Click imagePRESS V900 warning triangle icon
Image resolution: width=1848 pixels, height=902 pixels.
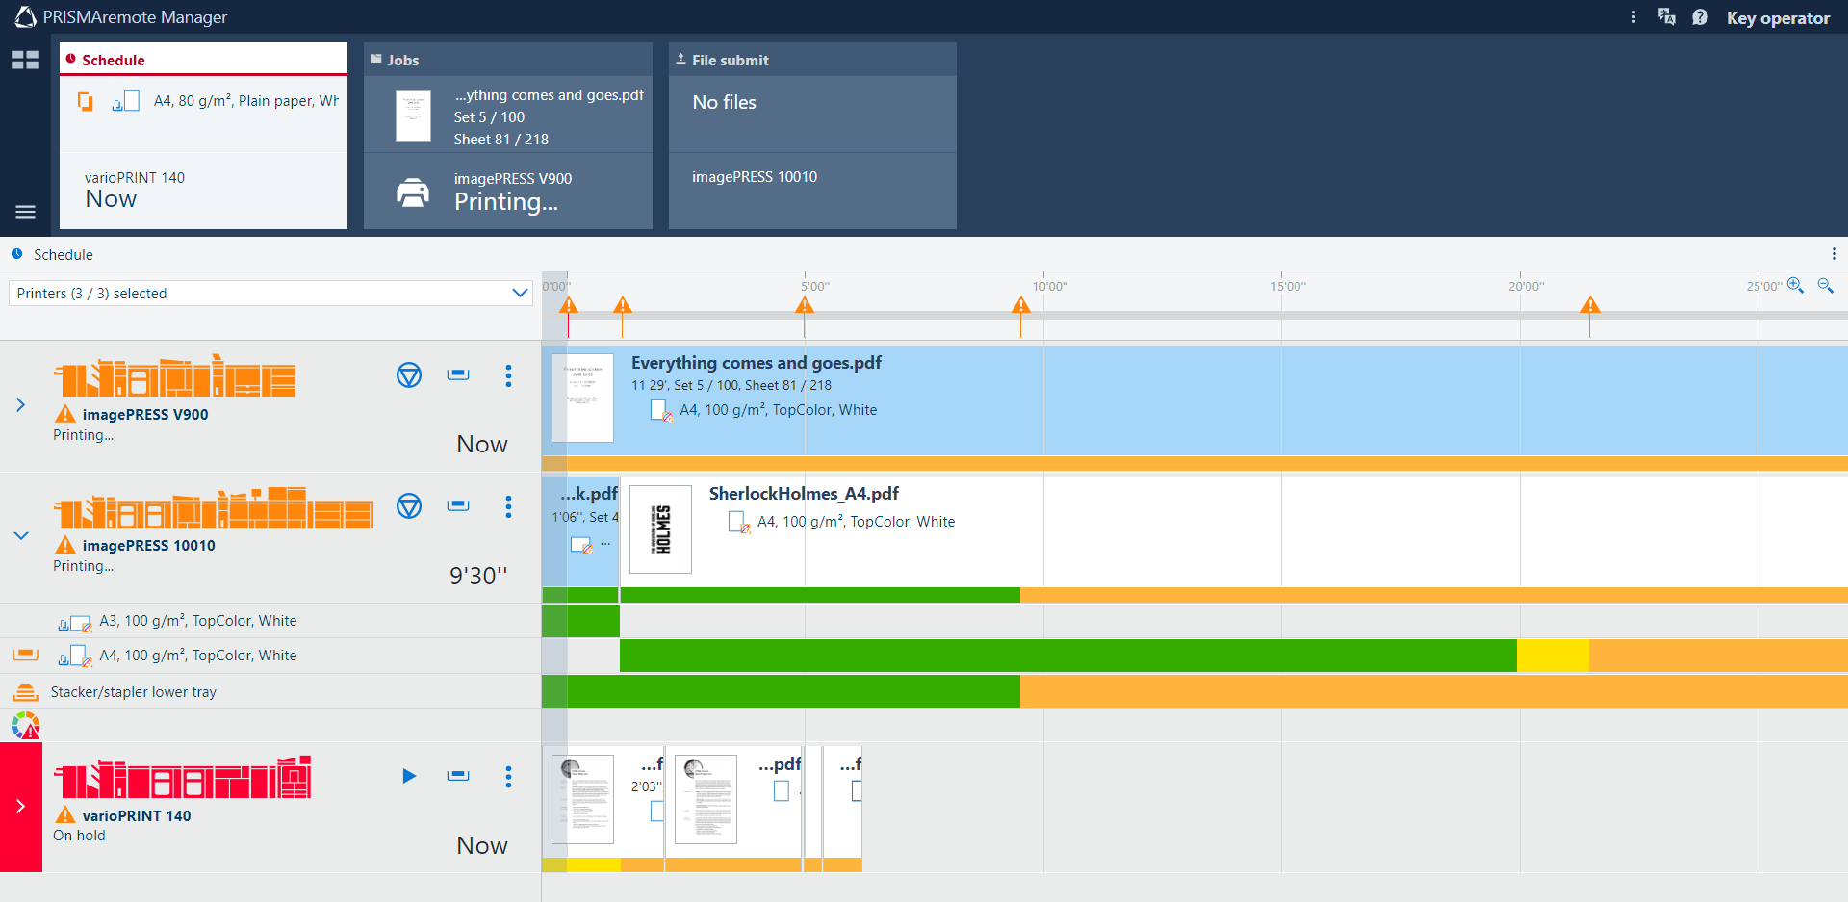click(x=65, y=414)
